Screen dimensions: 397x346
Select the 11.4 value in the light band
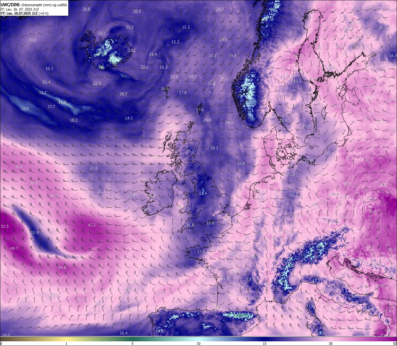62,102
